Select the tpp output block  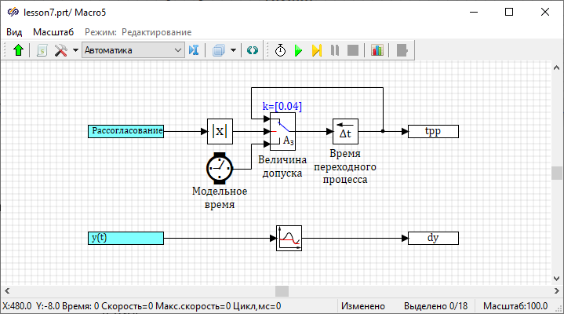click(x=433, y=131)
